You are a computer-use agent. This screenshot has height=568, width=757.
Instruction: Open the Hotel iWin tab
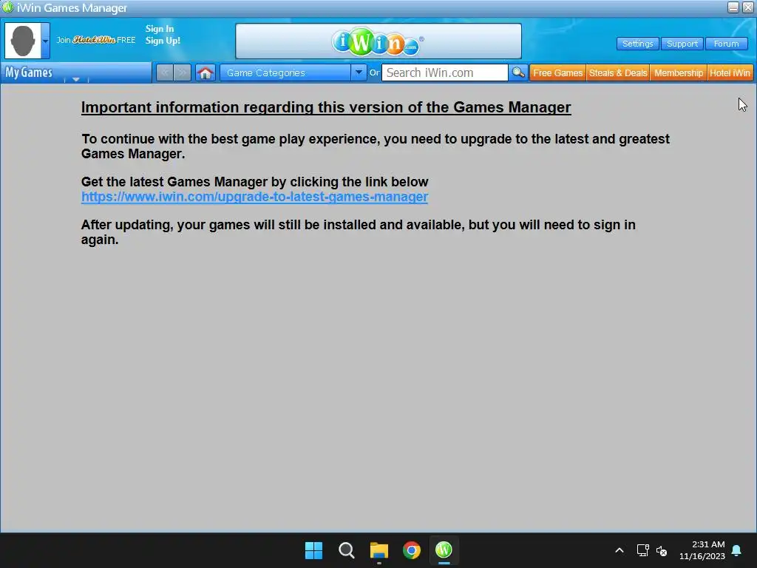point(730,73)
